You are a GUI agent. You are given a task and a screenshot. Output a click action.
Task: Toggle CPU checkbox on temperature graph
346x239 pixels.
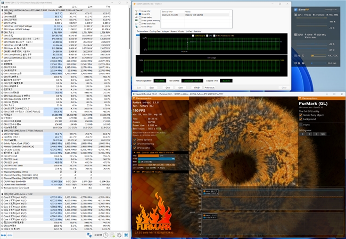pos(207,36)
